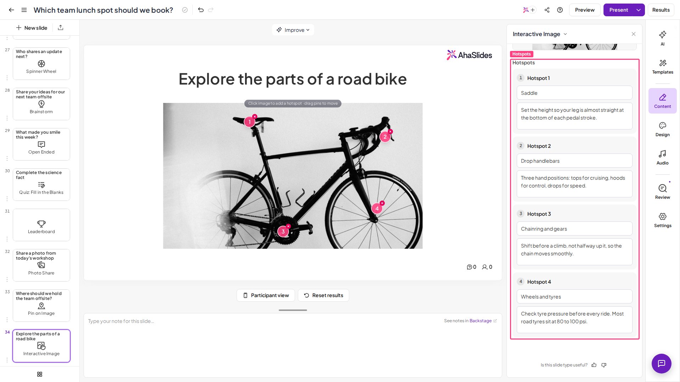
Task: Open the Present button dropdown arrow
Action: pos(639,10)
